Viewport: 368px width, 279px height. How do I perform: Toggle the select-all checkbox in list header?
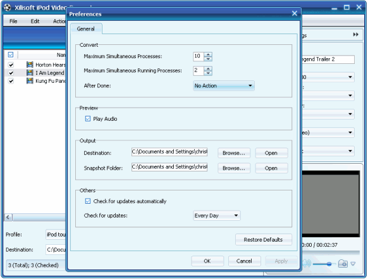(11, 54)
